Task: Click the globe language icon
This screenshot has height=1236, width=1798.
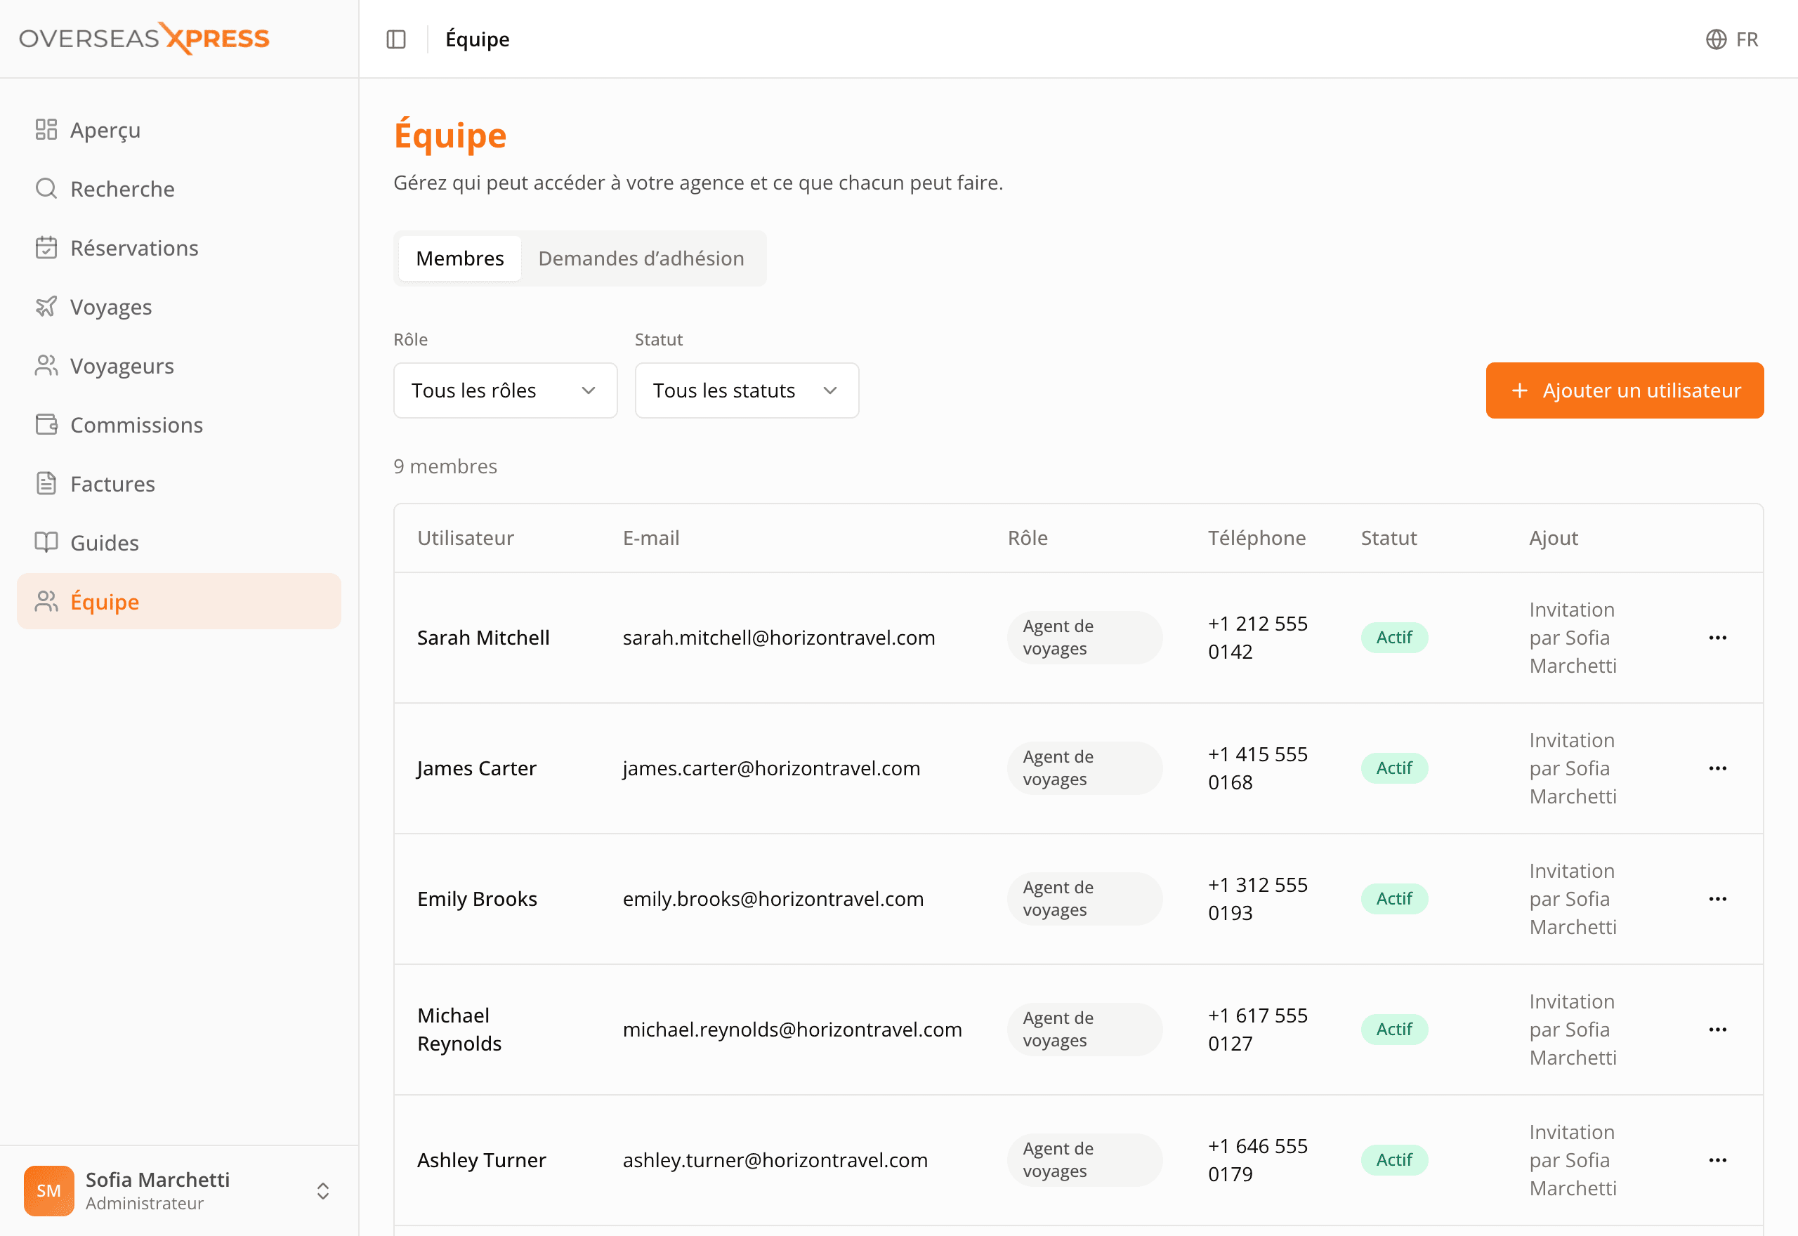Action: pos(1716,39)
